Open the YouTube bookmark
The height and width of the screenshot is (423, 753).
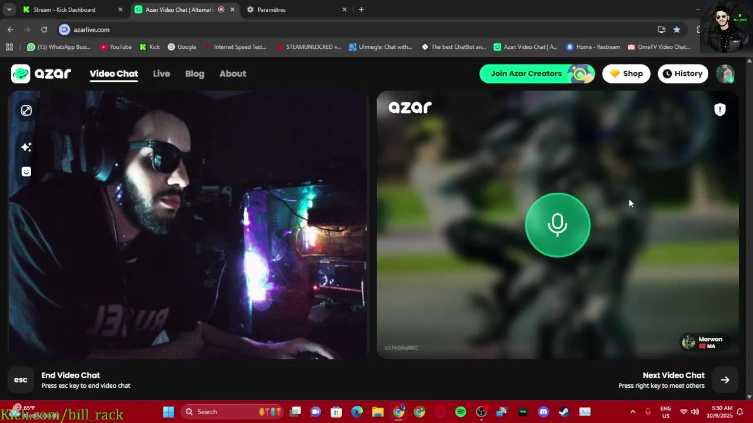coord(116,47)
